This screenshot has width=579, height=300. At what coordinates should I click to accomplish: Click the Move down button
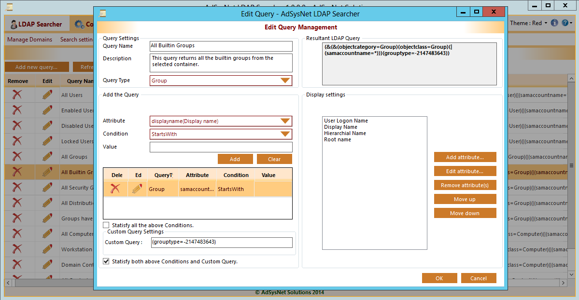click(465, 213)
